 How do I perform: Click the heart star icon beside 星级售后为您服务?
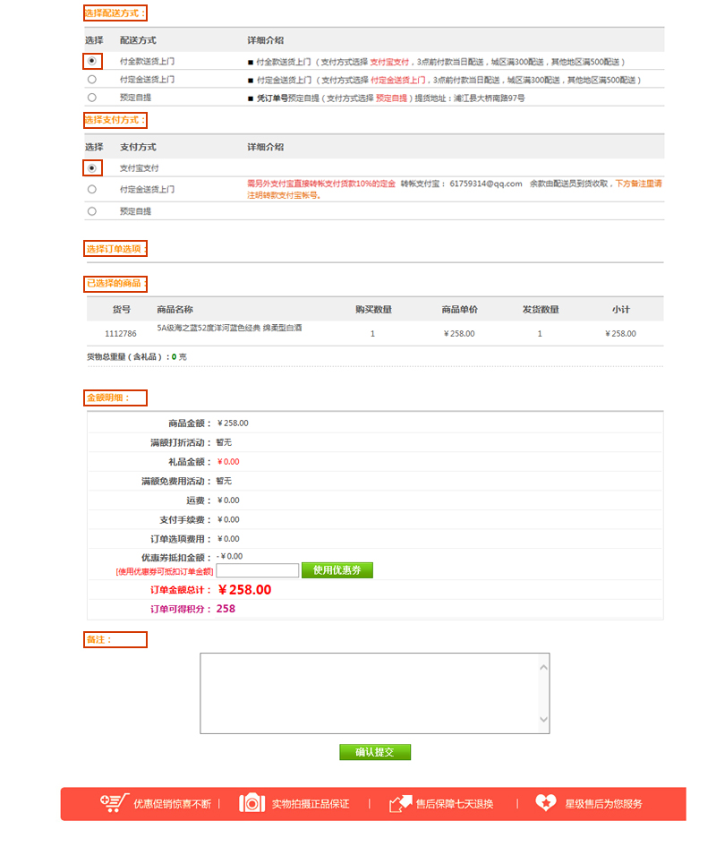[x=546, y=803]
